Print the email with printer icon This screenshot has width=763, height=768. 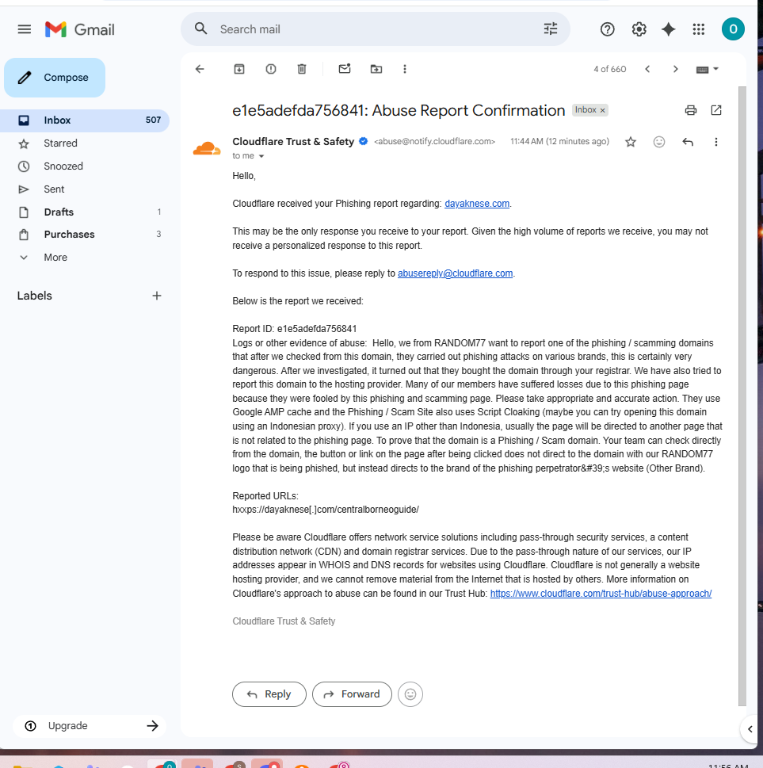point(691,110)
